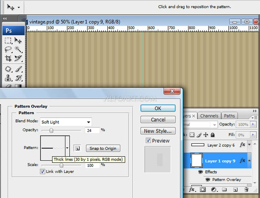Close the Layer Style dialog
This screenshot has width=260, height=198.
point(172,91)
